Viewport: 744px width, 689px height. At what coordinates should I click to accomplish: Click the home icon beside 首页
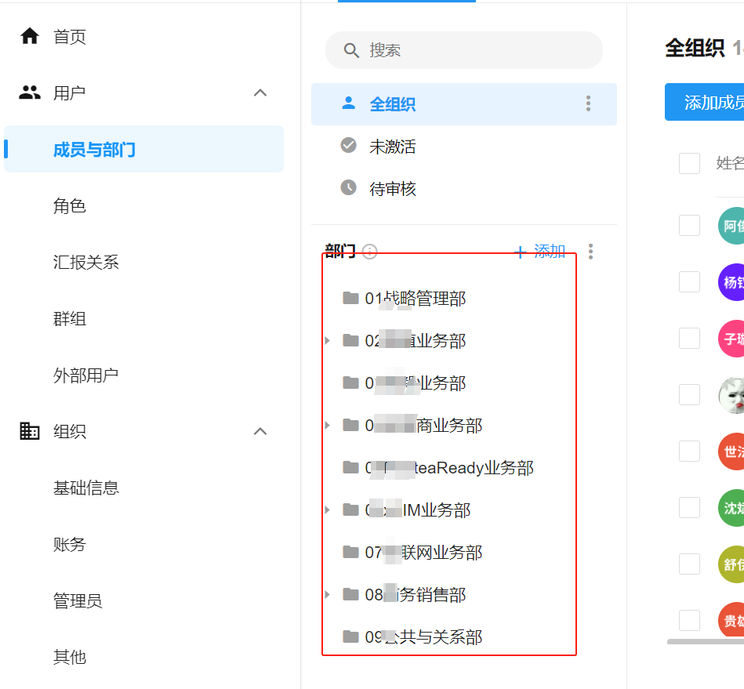30,37
